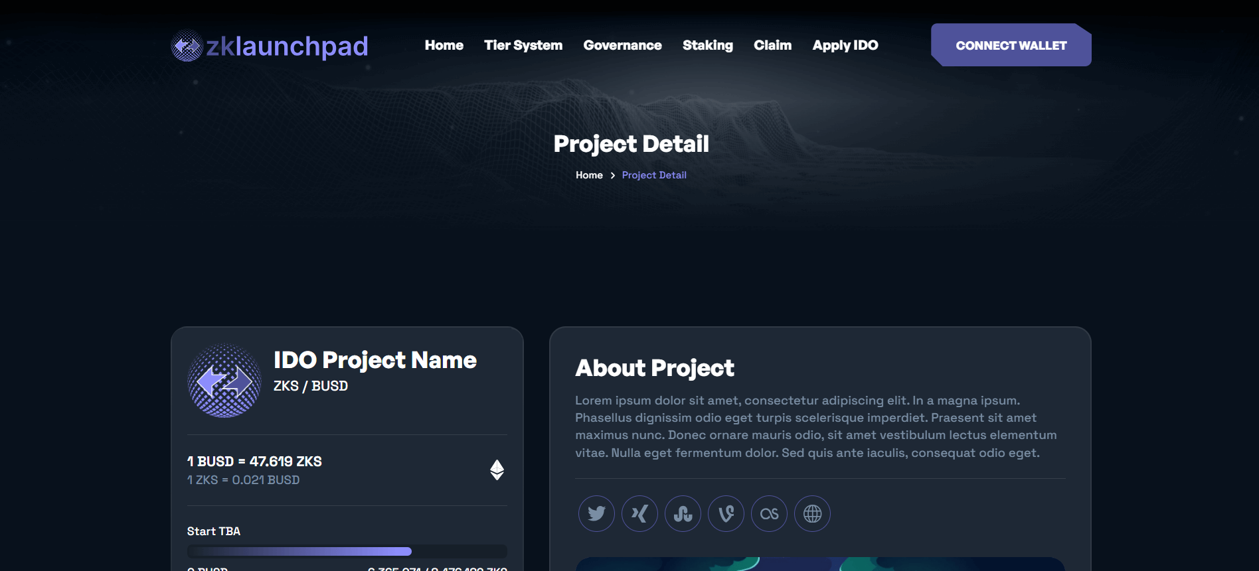Click the IDO project round logo
The width and height of the screenshot is (1259, 571).
pos(224,381)
